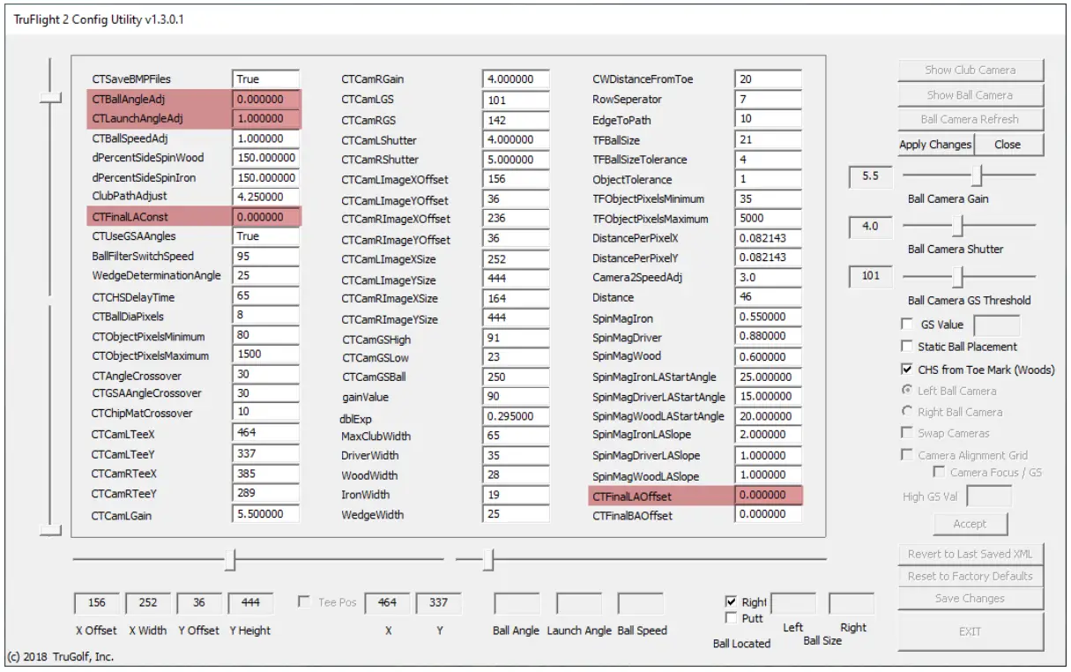Uncheck CHS from Toe Mark (Woods)
The image size is (1071, 672).
[906, 369]
